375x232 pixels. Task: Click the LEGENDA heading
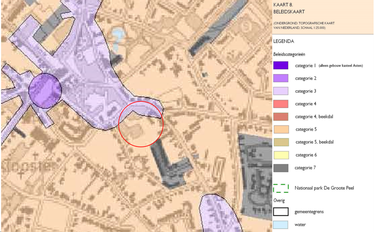pos(283,41)
